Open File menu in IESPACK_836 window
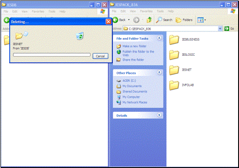The image size is (239, 168). point(114,11)
